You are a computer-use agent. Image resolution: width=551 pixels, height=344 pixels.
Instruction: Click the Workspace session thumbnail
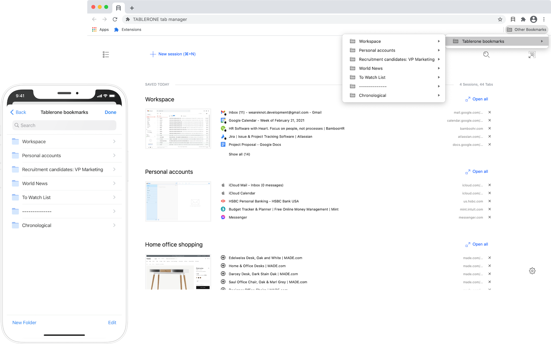[178, 128]
